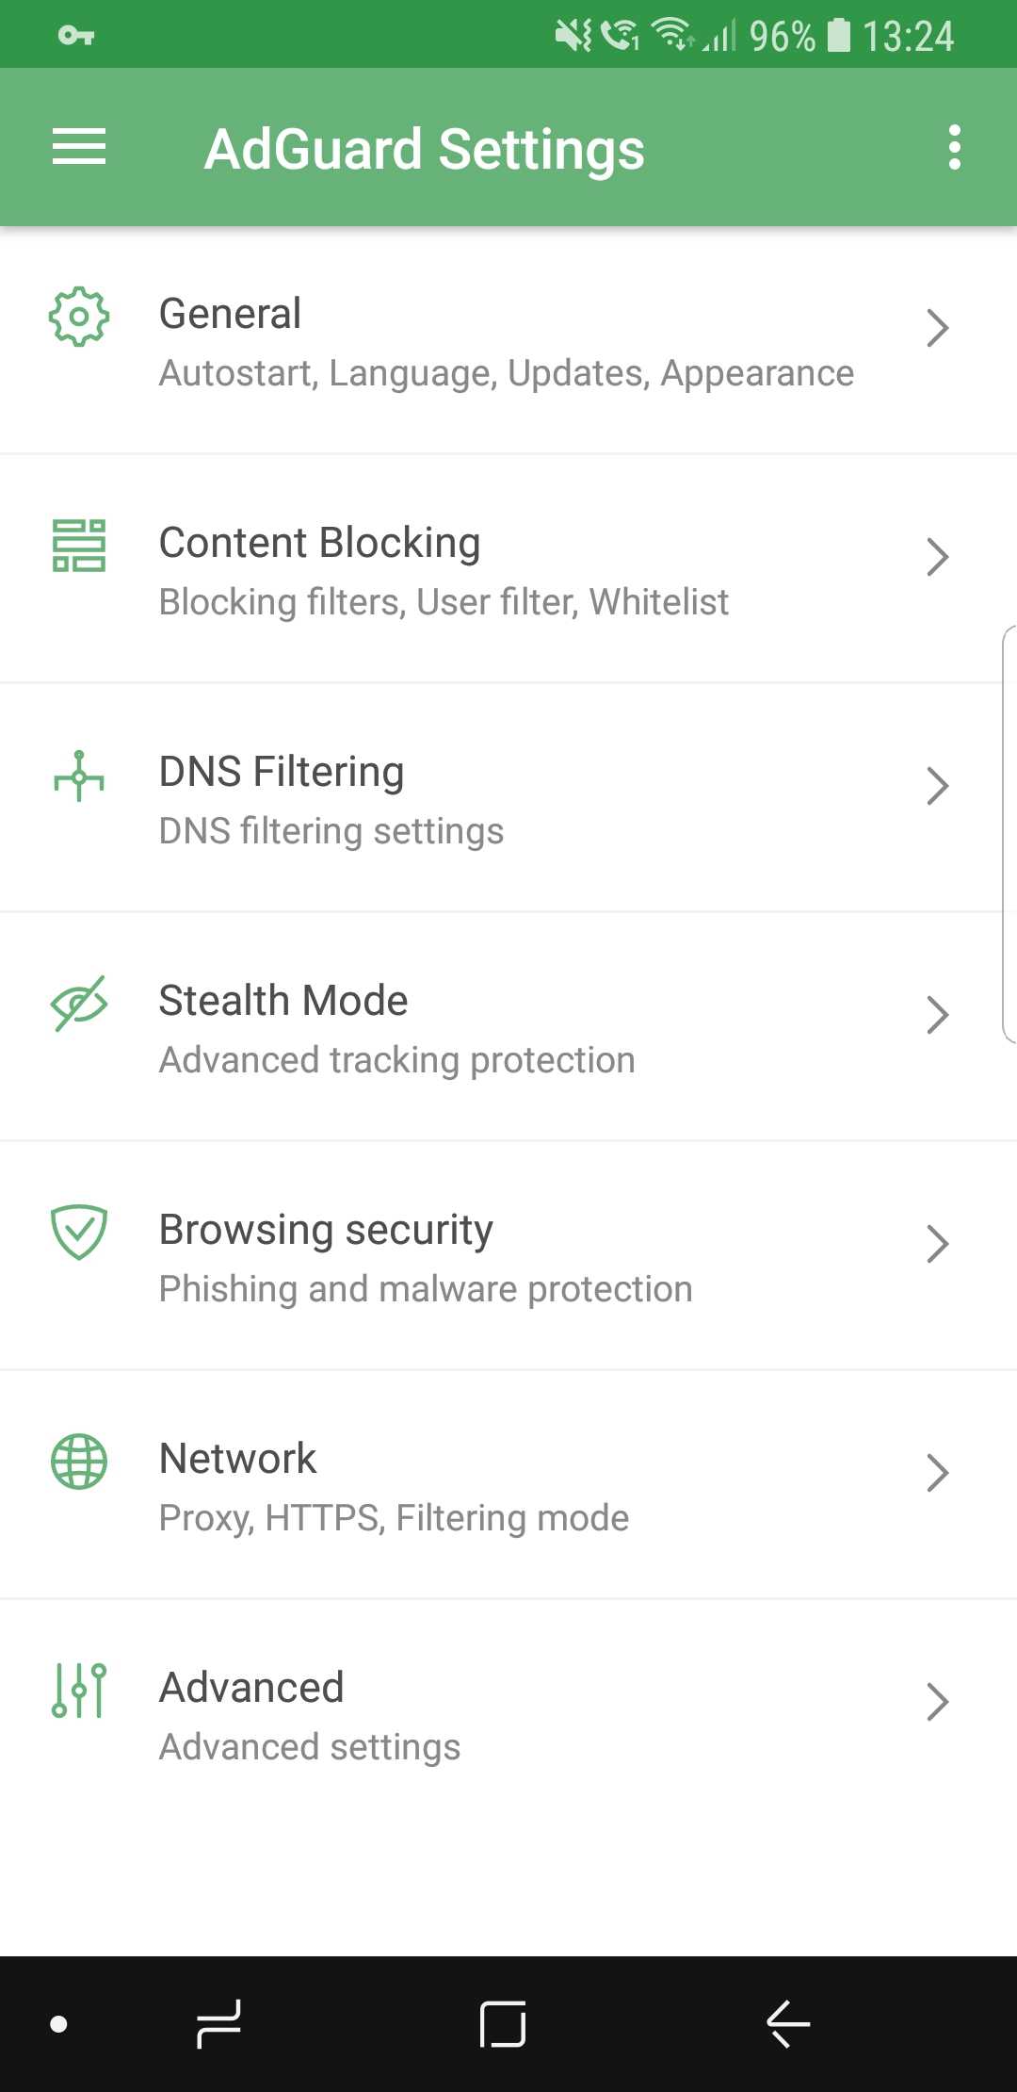The width and height of the screenshot is (1017, 2092).
Task: Tap the Network globe icon
Action: (x=79, y=1462)
